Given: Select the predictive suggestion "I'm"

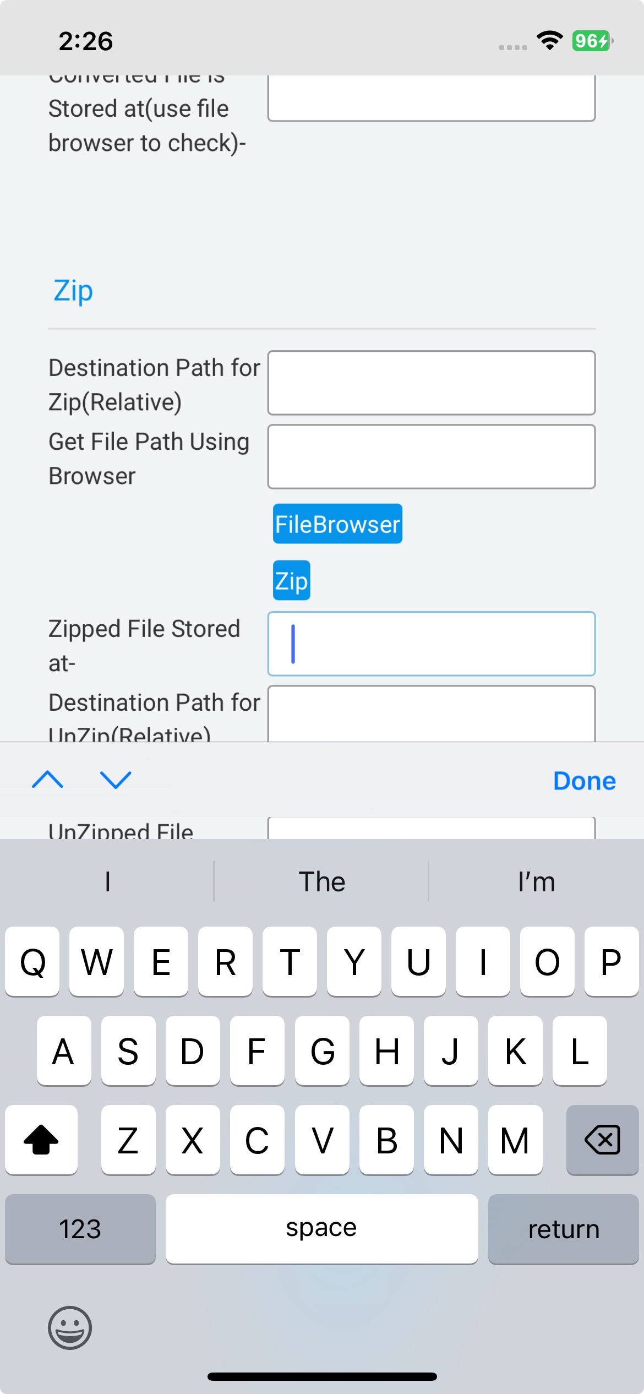Looking at the screenshot, I should [537, 881].
